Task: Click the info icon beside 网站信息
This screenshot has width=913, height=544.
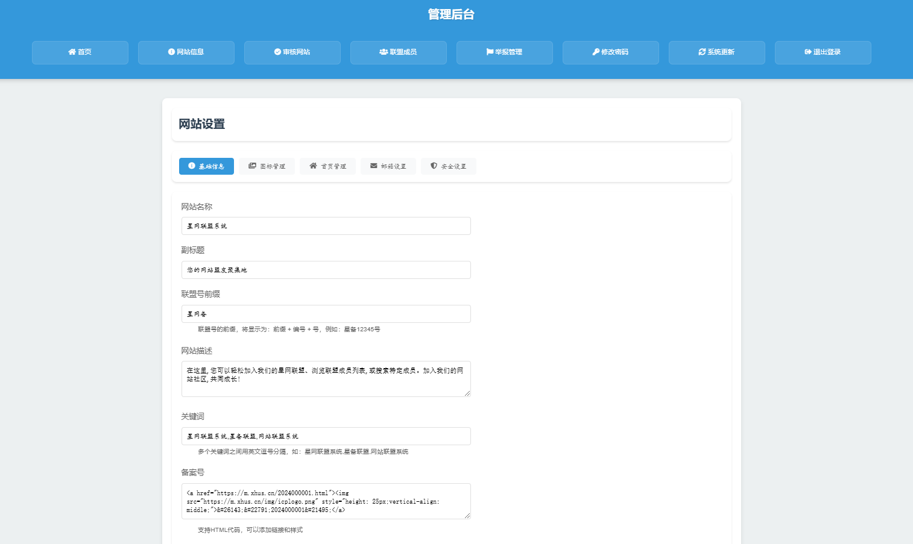Action: pyautogui.click(x=171, y=52)
